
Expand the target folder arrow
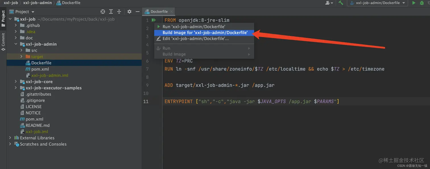[x=22, y=57]
